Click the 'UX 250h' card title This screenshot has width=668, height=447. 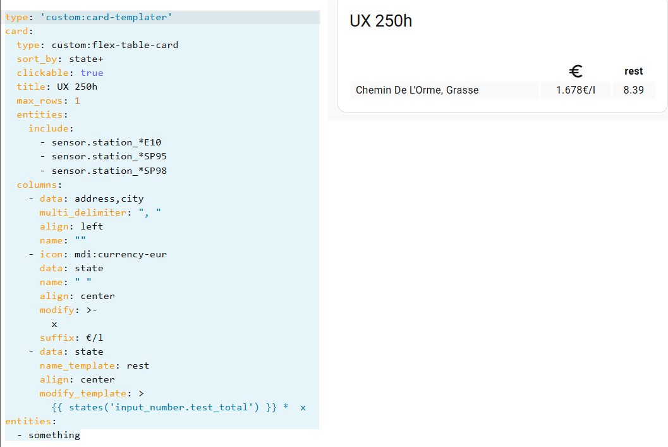click(381, 21)
